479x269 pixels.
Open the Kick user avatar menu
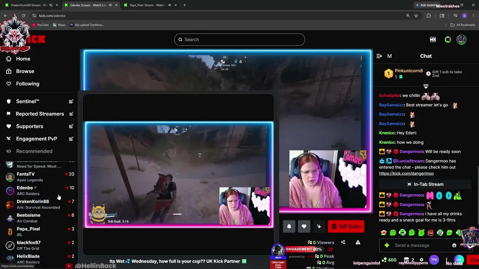[x=461, y=40]
